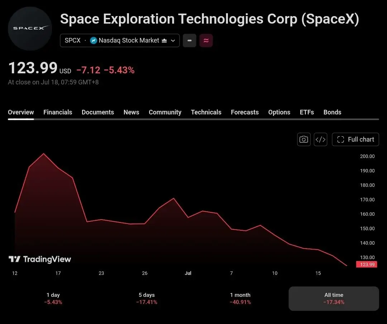The image size is (387, 324).
Task: Select the 5 days range
Action: click(x=147, y=298)
